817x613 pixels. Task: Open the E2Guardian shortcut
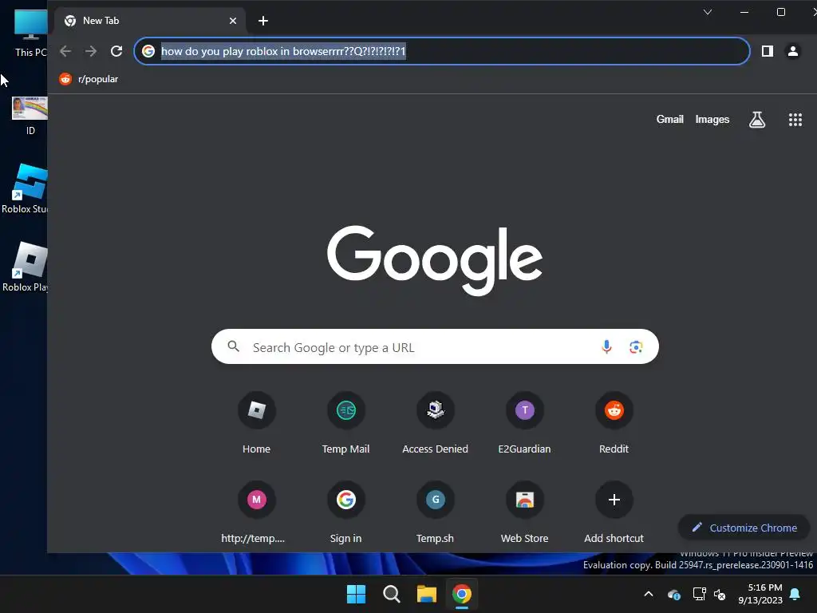pyautogui.click(x=525, y=423)
